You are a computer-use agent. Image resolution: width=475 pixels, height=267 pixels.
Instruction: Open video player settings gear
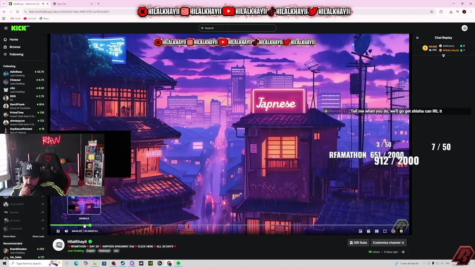click(401, 231)
